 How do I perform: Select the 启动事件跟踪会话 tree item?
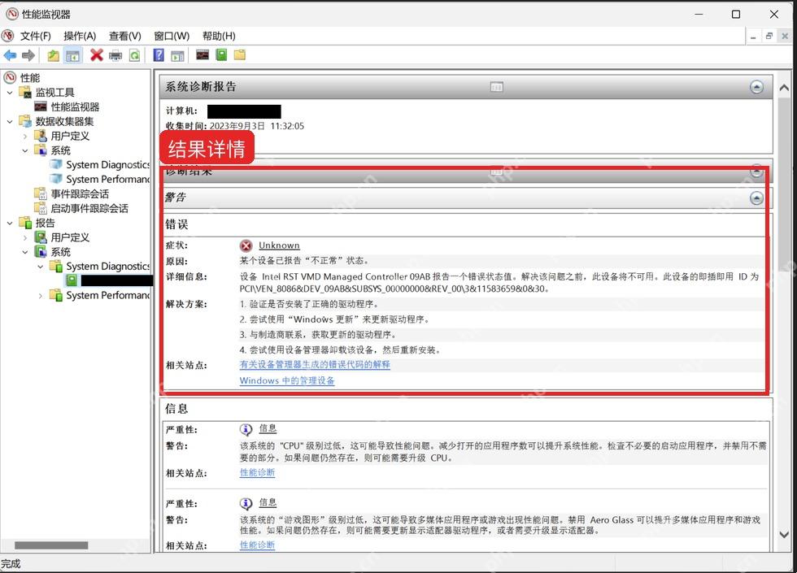point(89,209)
